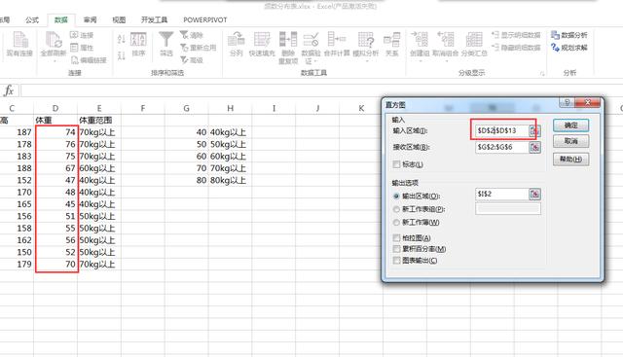623x357 pixels.
Task: Enable Cumulative Percentage (累积百分率) checkbox
Action: click(396, 249)
